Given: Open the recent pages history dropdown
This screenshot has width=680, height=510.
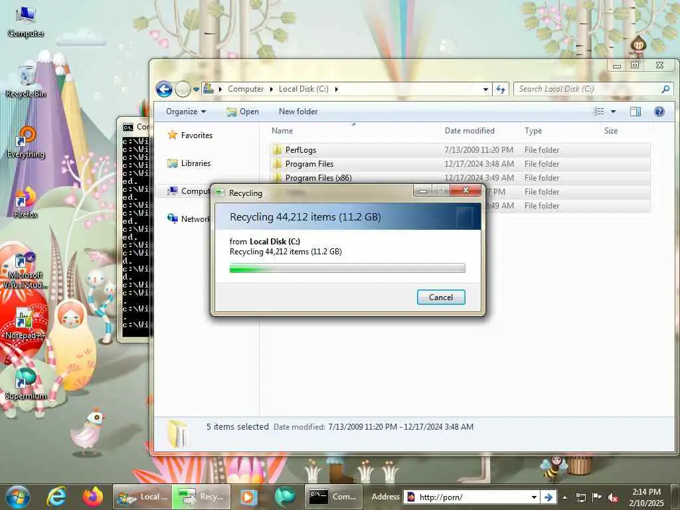Looking at the screenshot, I should pos(196,90).
